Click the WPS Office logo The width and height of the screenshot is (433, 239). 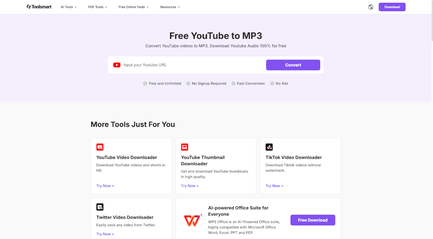[x=193, y=220]
